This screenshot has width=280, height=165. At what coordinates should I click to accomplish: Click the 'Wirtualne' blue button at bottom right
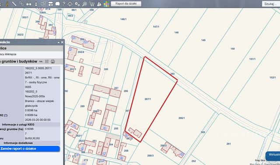[x=273, y=156]
